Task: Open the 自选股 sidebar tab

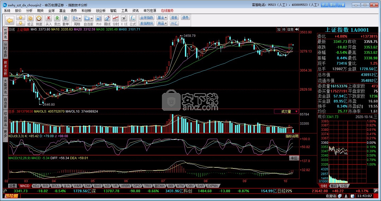Action: pos(5,103)
